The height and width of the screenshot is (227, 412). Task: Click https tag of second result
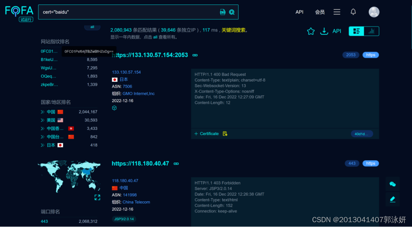(371, 163)
